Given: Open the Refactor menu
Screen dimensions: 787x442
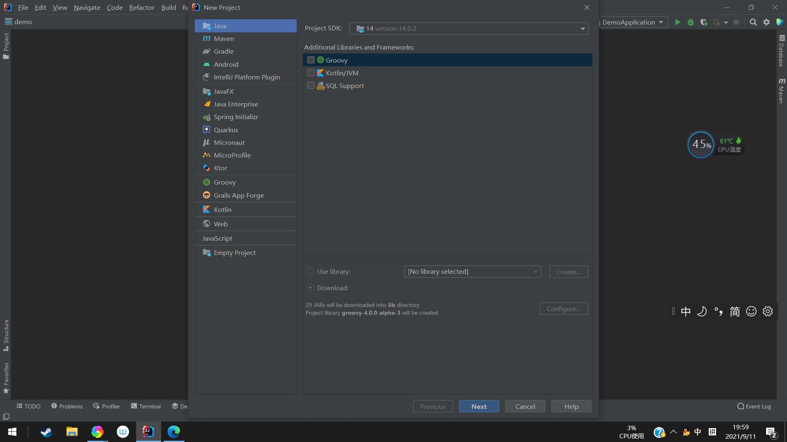Looking at the screenshot, I should coord(141,7).
